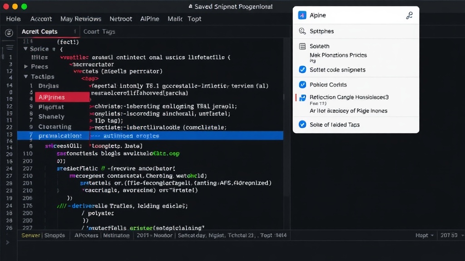The image size is (465, 261).
Task: Open the Topt menu
Action: 194,19
